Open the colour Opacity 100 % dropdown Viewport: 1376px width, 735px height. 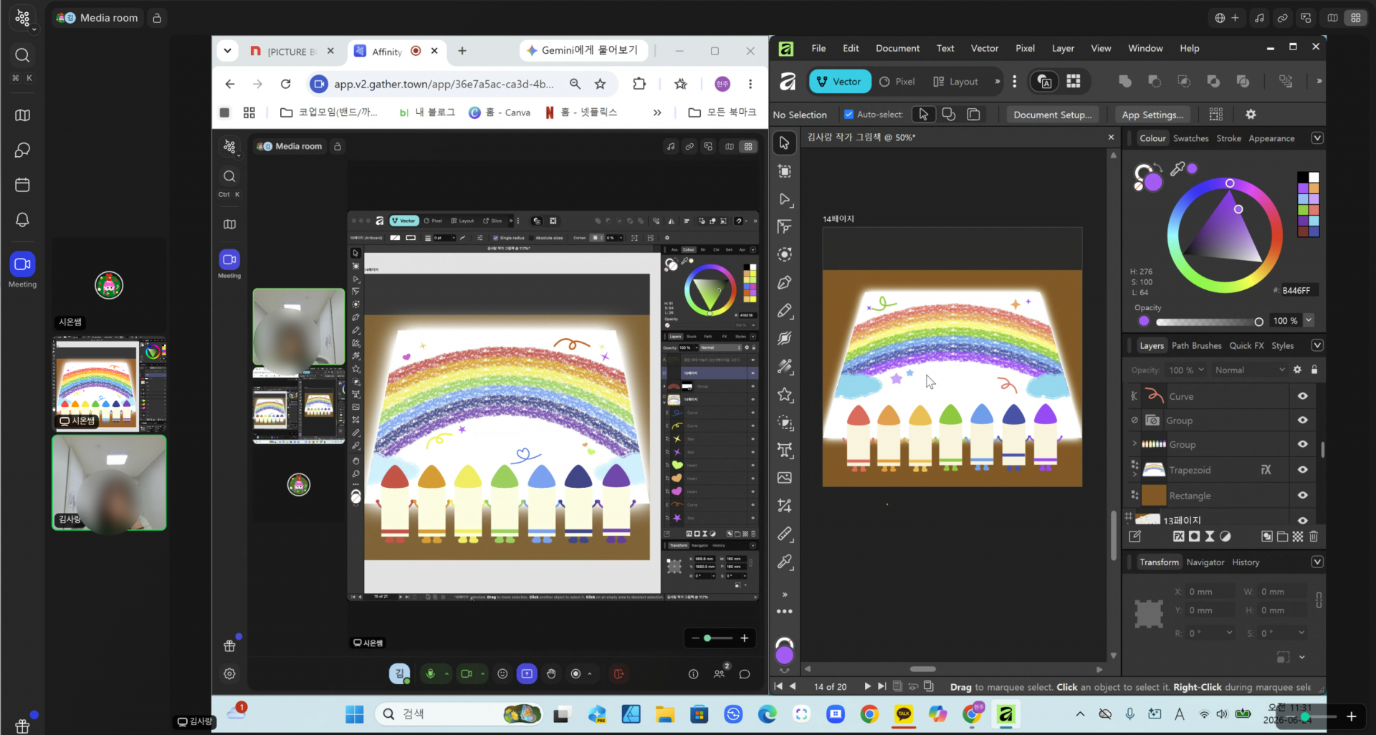tap(1309, 320)
